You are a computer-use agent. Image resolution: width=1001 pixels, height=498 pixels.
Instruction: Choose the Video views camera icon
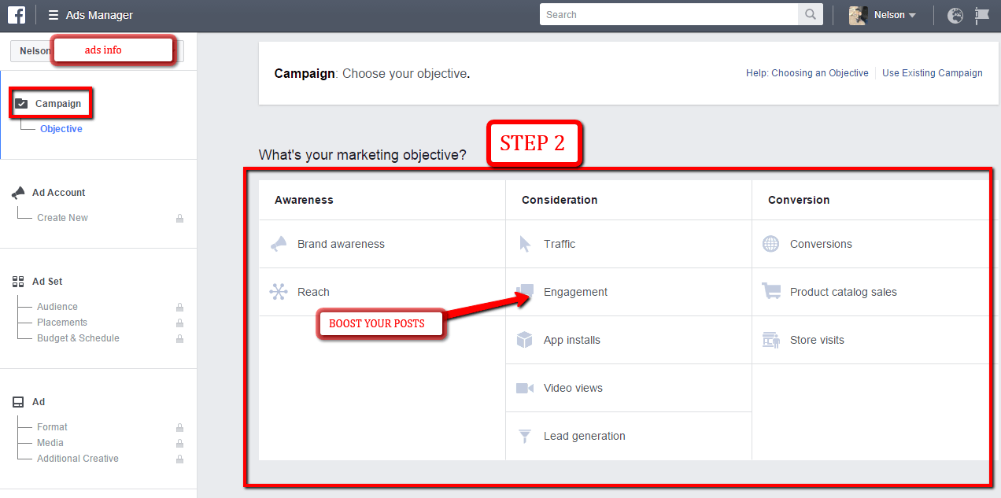525,388
